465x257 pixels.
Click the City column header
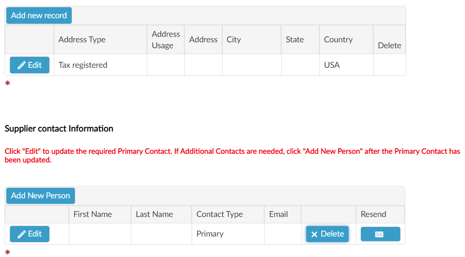[x=234, y=40]
